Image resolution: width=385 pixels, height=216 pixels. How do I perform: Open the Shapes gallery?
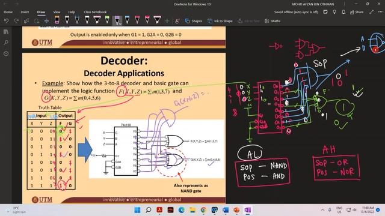pos(194,21)
